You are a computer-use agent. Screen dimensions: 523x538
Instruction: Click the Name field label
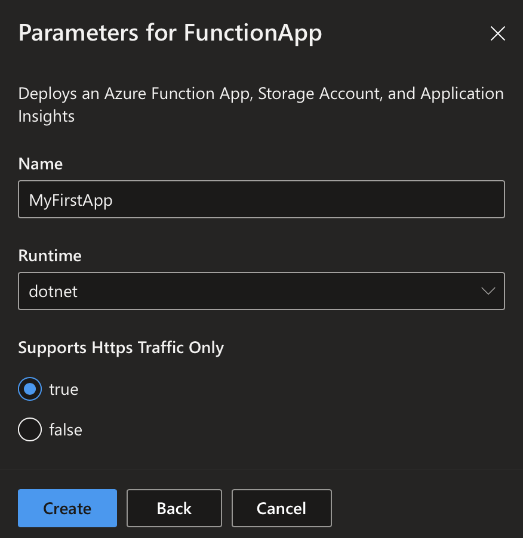tap(41, 164)
